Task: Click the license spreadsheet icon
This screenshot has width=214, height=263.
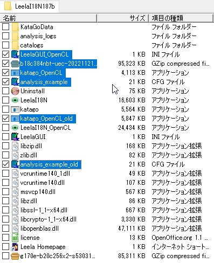Action: click(15, 238)
